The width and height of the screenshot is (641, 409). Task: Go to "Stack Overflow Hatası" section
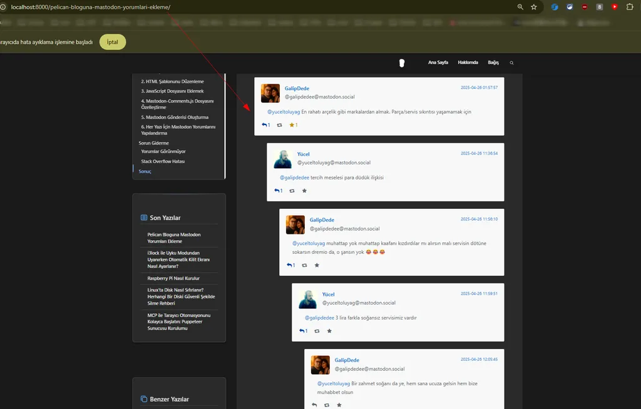pos(163,161)
